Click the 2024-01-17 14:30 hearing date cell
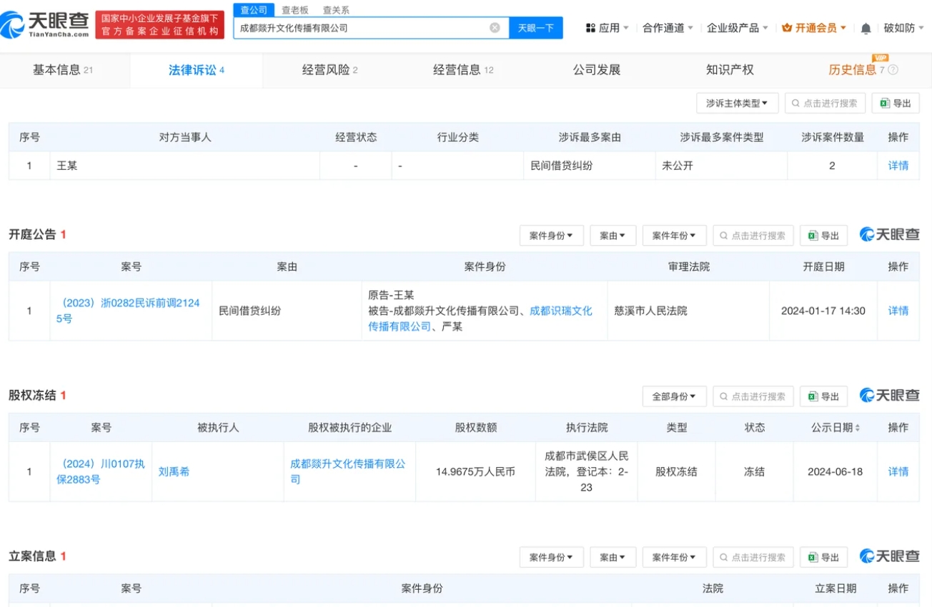Screen dimensions: 932x607 (x=823, y=311)
